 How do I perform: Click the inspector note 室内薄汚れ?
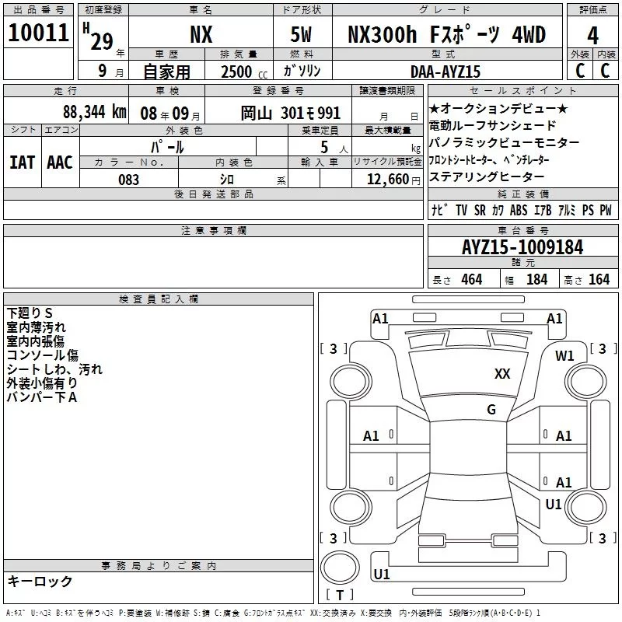36,327
